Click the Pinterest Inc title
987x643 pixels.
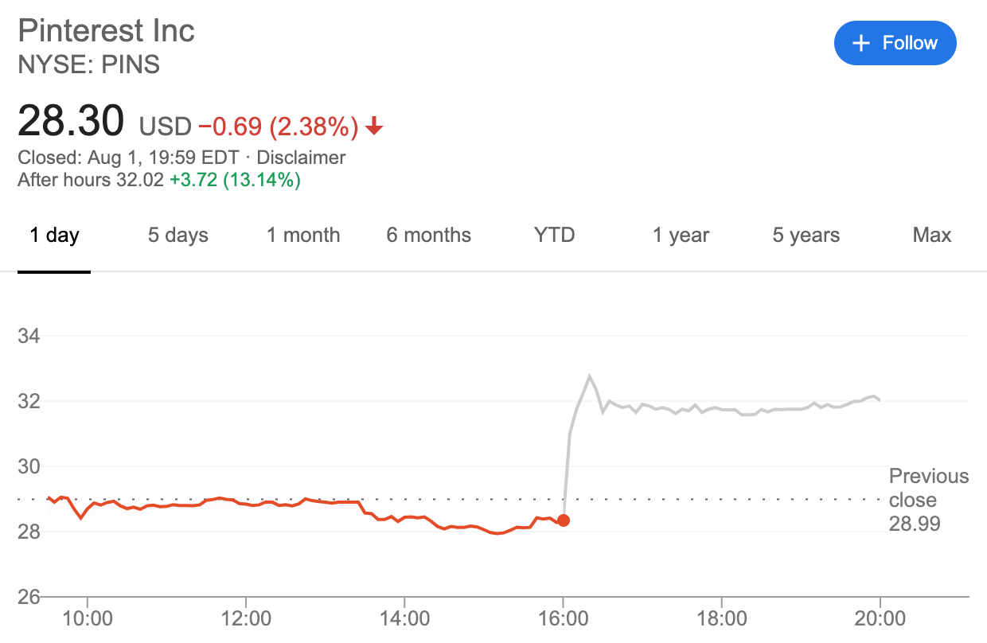[107, 31]
